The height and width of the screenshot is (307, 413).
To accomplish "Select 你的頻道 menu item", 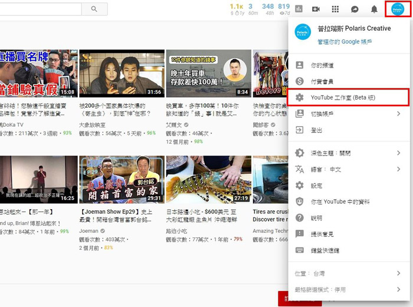I will coord(322,65).
